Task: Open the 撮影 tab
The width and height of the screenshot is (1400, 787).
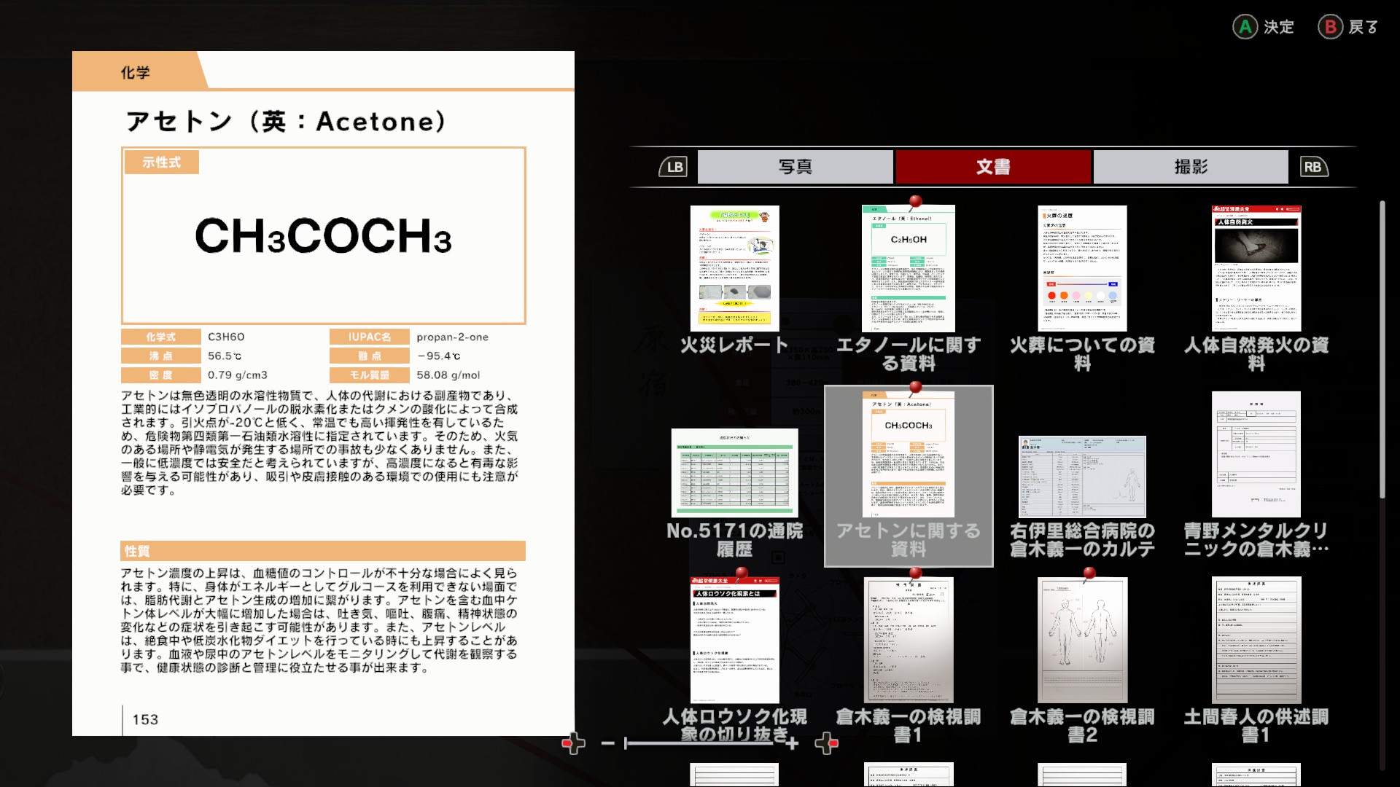Action: click(1191, 167)
